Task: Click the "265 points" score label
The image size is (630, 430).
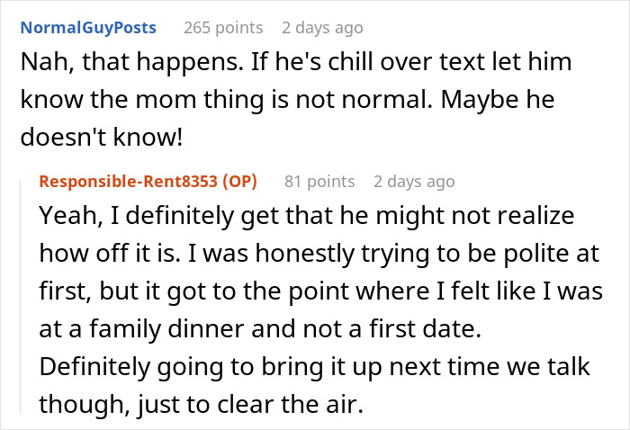Action: pyautogui.click(x=223, y=28)
